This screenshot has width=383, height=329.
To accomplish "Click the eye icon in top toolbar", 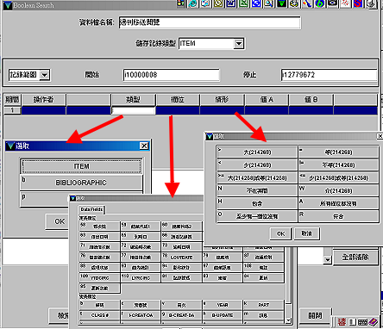I will (x=333, y=3).
